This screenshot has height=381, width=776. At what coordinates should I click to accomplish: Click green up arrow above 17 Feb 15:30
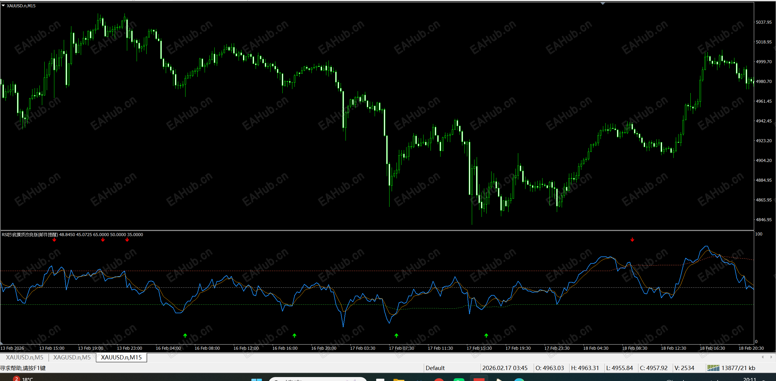pos(486,335)
